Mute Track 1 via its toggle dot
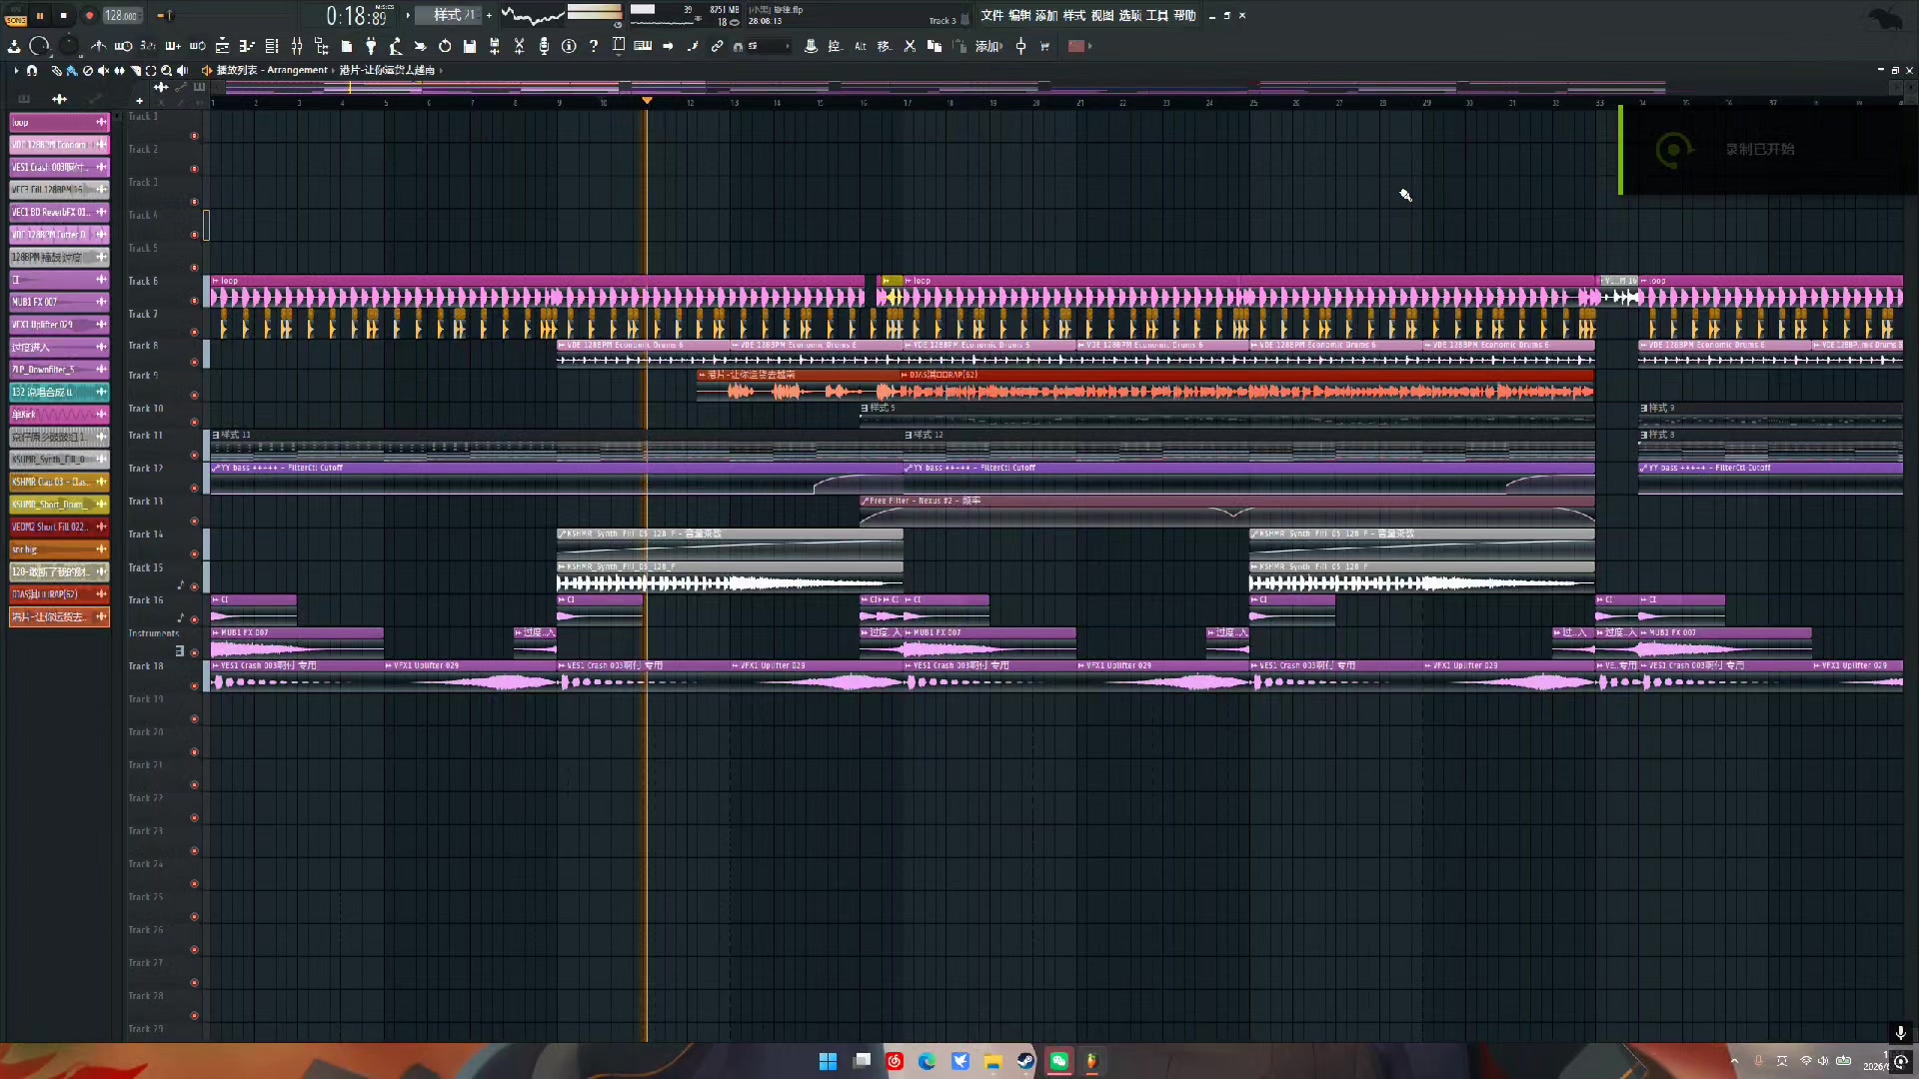The height and width of the screenshot is (1079, 1919). [x=194, y=136]
